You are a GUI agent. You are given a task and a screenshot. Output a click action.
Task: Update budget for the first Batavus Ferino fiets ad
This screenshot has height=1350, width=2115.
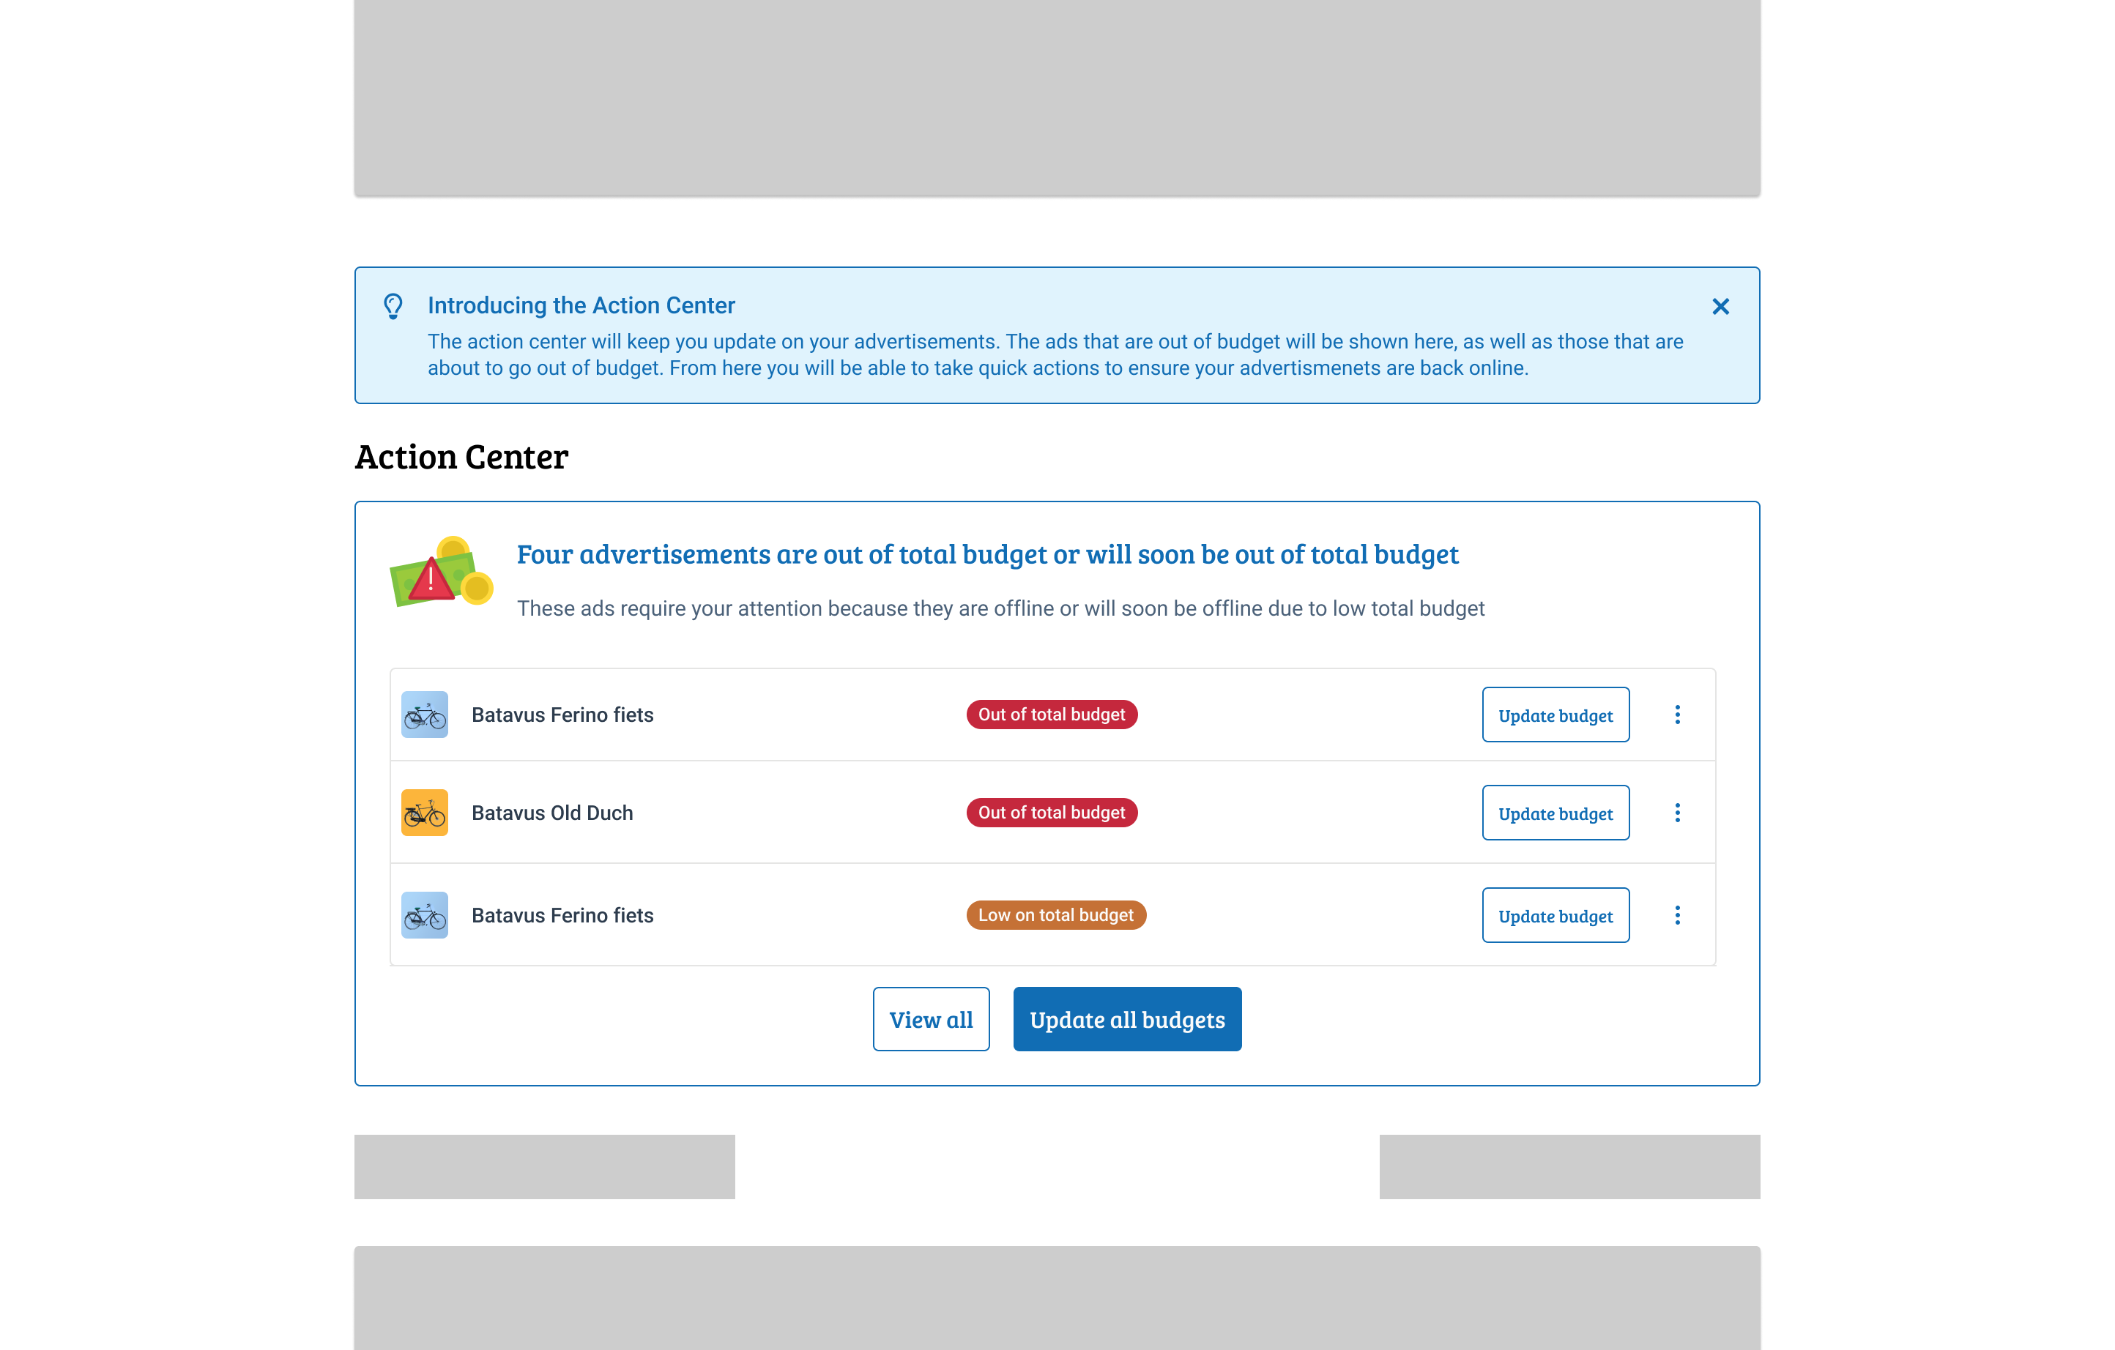(1555, 715)
